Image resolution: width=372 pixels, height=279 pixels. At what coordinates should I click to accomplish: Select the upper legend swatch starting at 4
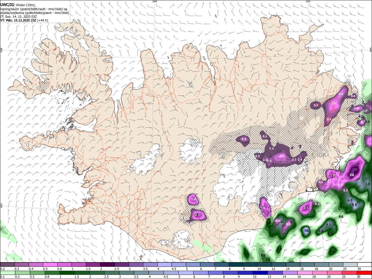coord(164,265)
